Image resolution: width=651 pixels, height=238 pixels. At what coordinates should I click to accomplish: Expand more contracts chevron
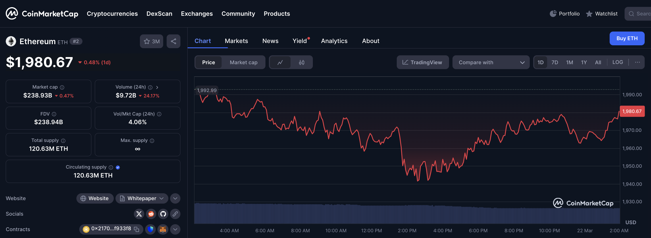[175, 229]
